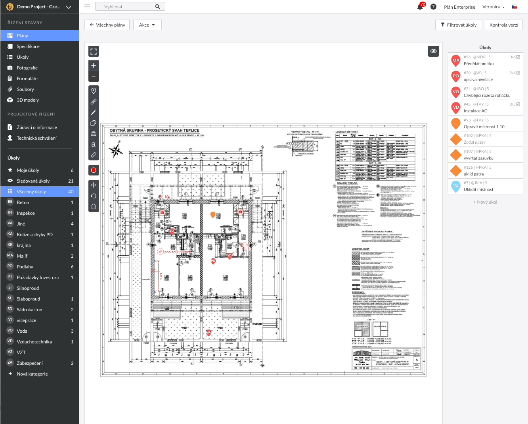Open the measurement ruler tool
This screenshot has width=528, height=424.
point(94,155)
